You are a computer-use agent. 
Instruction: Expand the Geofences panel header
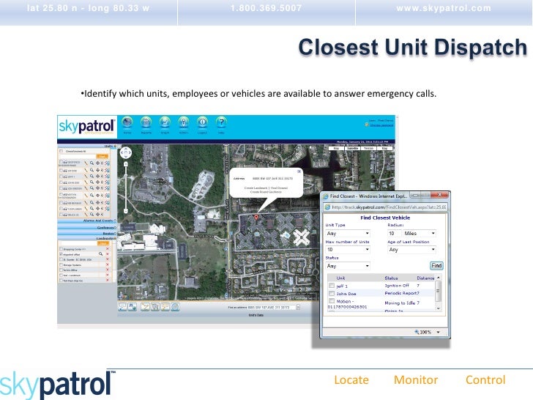pyautogui.click(x=86, y=228)
